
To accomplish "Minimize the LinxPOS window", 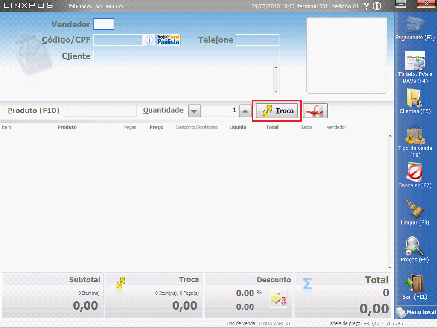I will (400, 4).
